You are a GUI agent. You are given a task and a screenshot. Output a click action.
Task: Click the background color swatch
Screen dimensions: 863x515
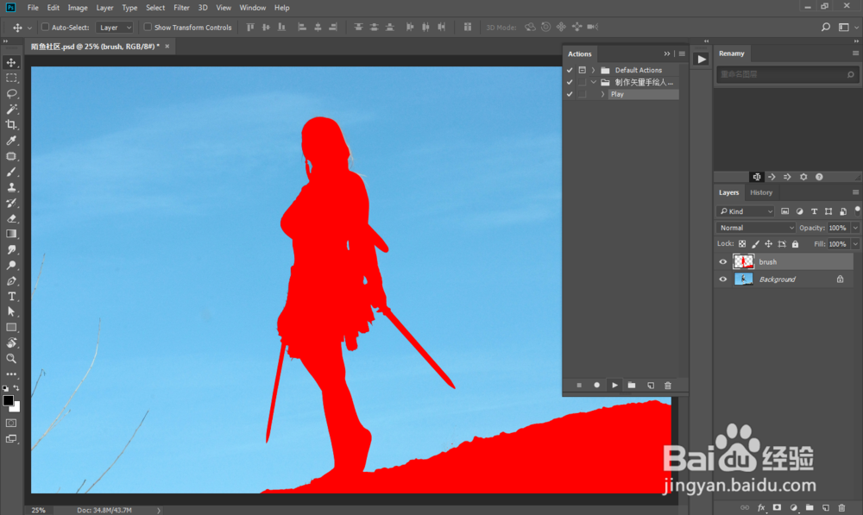click(16, 408)
